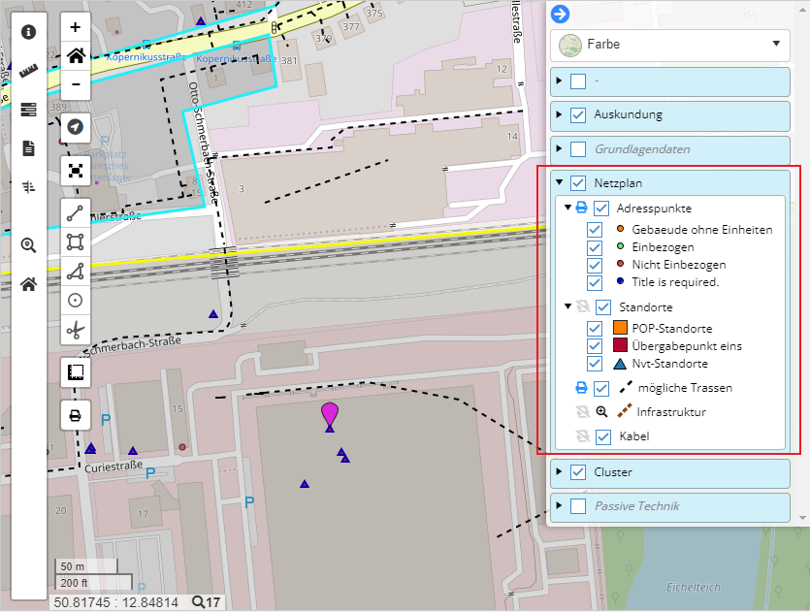The image size is (810, 612).
Task: Collapse the Standorte sublayer arrow
Action: pos(567,306)
